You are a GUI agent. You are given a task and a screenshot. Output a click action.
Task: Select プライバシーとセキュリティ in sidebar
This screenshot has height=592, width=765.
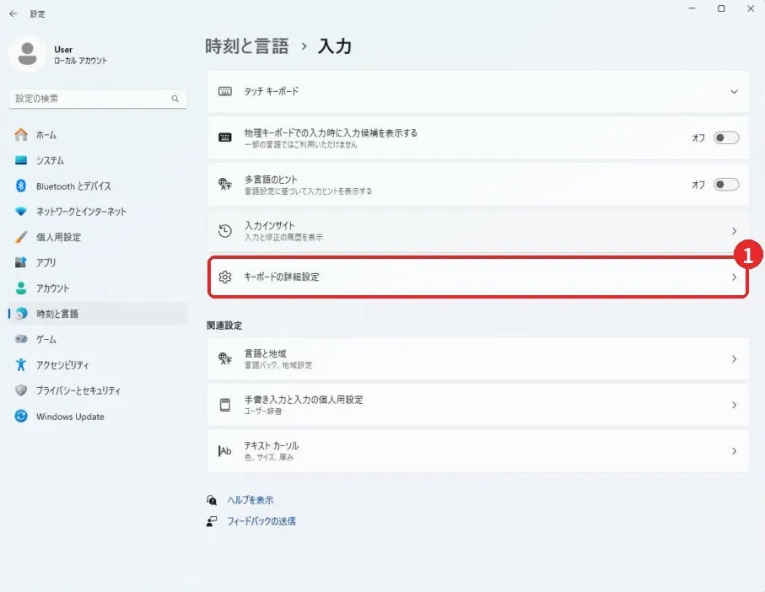point(98,390)
